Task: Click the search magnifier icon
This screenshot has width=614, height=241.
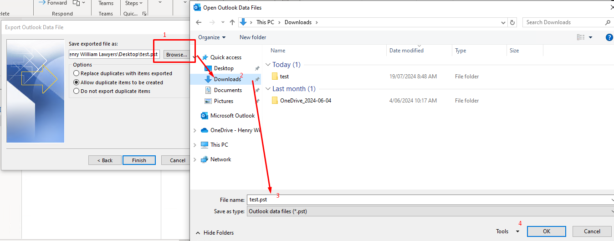Action: (x=608, y=22)
